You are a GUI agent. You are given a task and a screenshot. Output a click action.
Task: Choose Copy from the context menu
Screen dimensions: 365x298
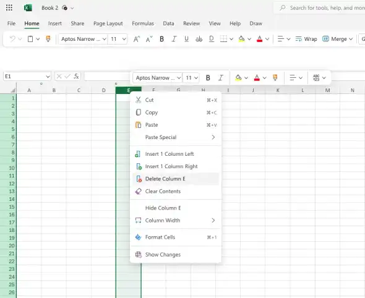176,113
